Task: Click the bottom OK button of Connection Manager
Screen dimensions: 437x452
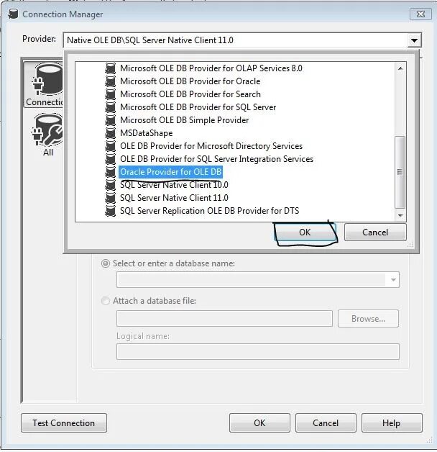Action: click(x=259, y=423)
